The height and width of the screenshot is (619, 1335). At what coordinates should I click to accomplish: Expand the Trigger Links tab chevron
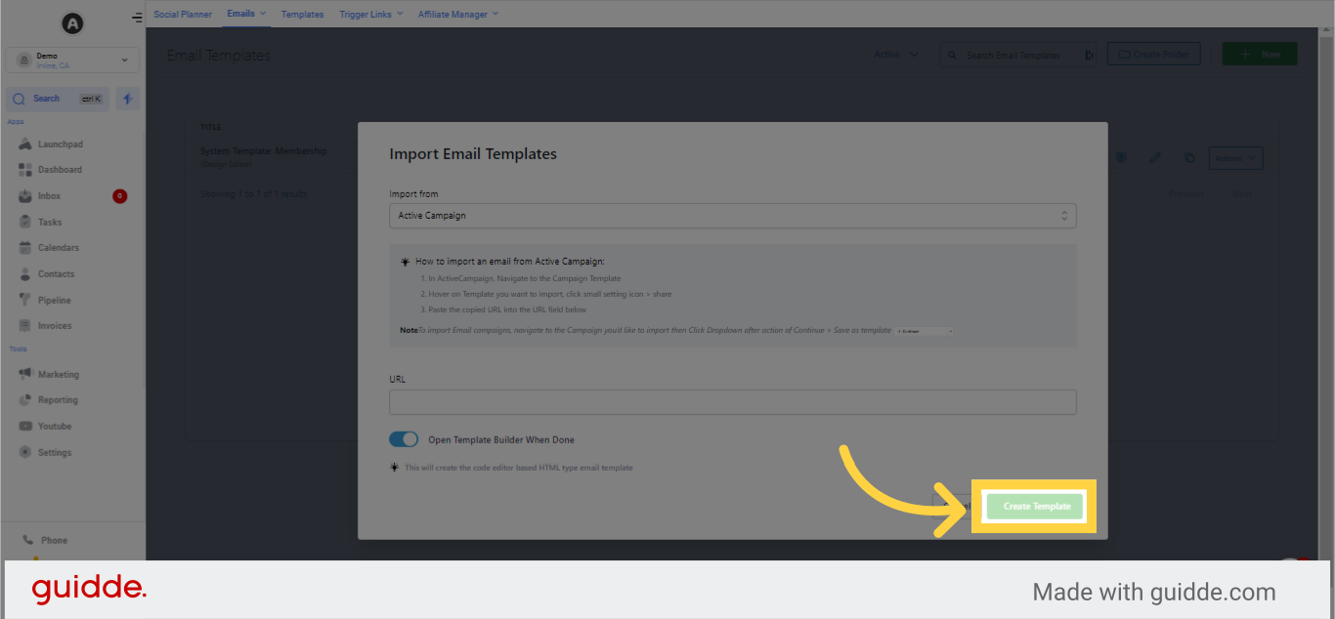click(x=399, y=14)
